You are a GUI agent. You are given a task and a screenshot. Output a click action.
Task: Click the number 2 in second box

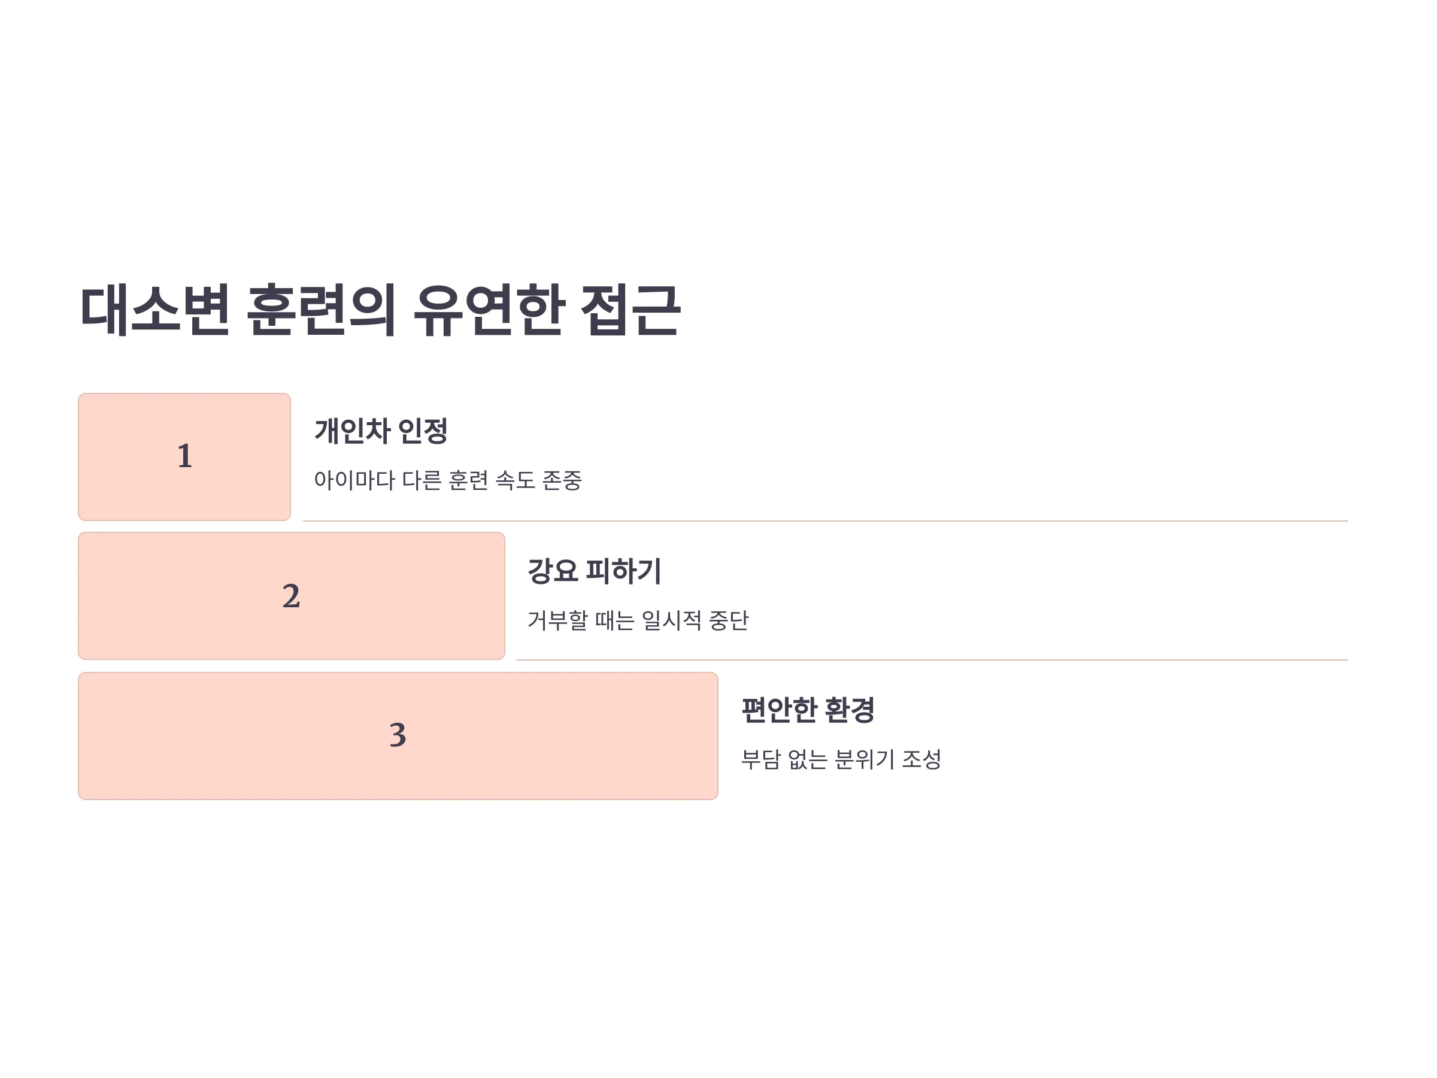click(x=291, y=596)
